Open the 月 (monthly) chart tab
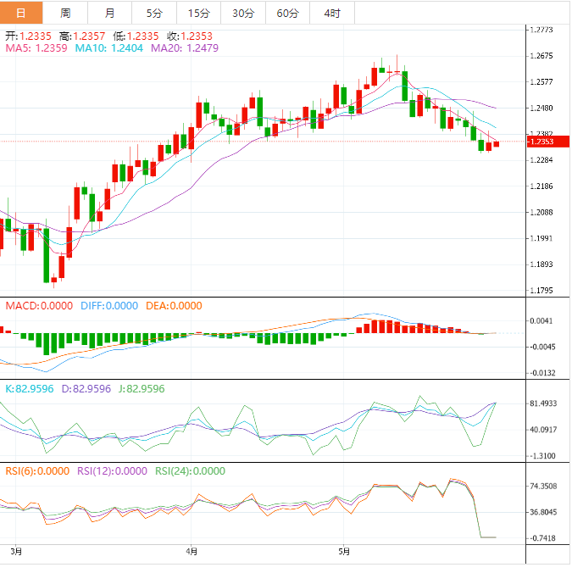This screenshot has width=572, height=573. coord(110,13)
